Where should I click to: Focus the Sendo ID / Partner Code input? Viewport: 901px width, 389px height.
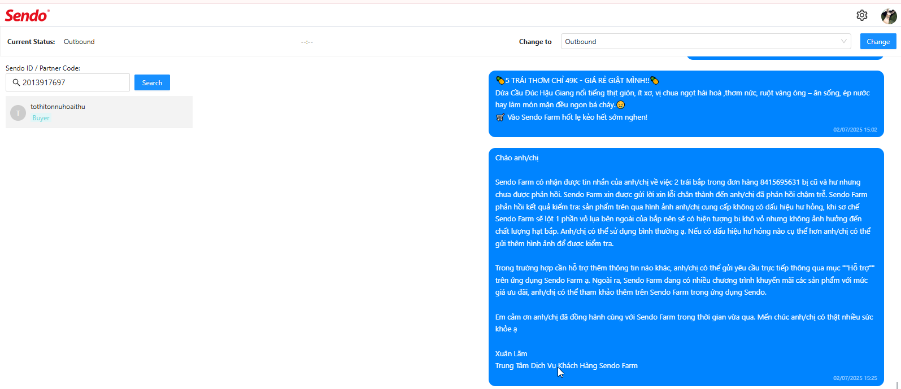68,82
